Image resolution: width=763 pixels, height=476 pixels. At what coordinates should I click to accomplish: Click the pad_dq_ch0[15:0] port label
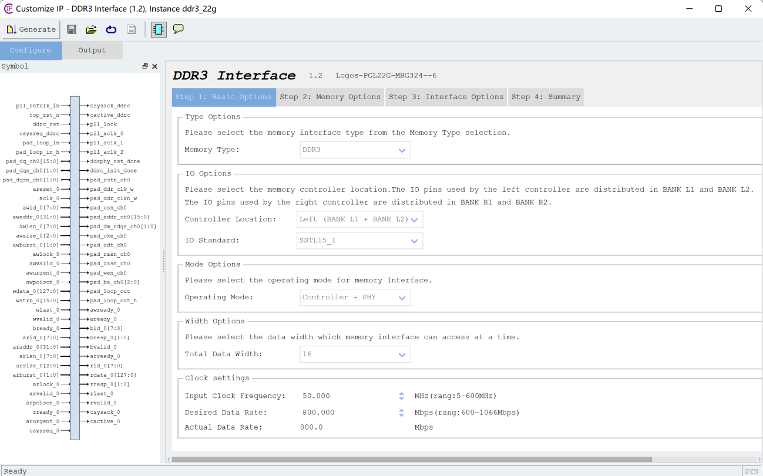tap(33, 161)
